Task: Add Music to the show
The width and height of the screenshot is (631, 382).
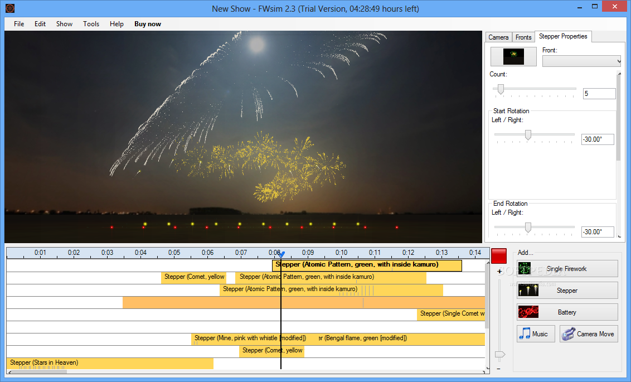Action: pyautogui.click(x=536, y=333)
